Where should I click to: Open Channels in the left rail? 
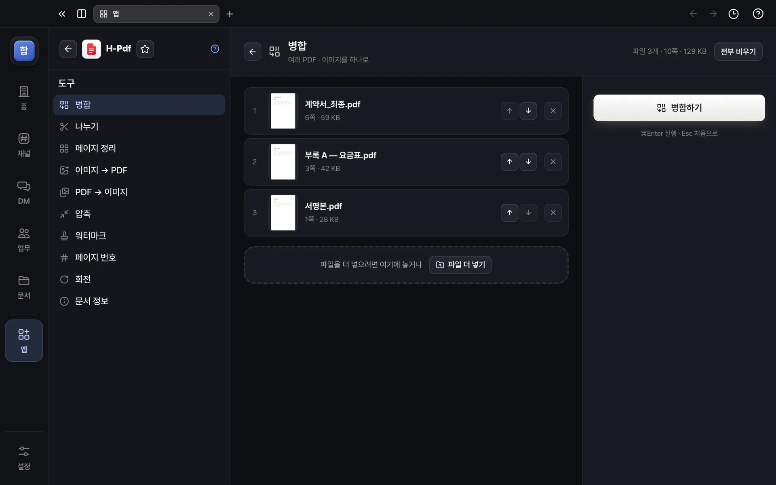24,145
